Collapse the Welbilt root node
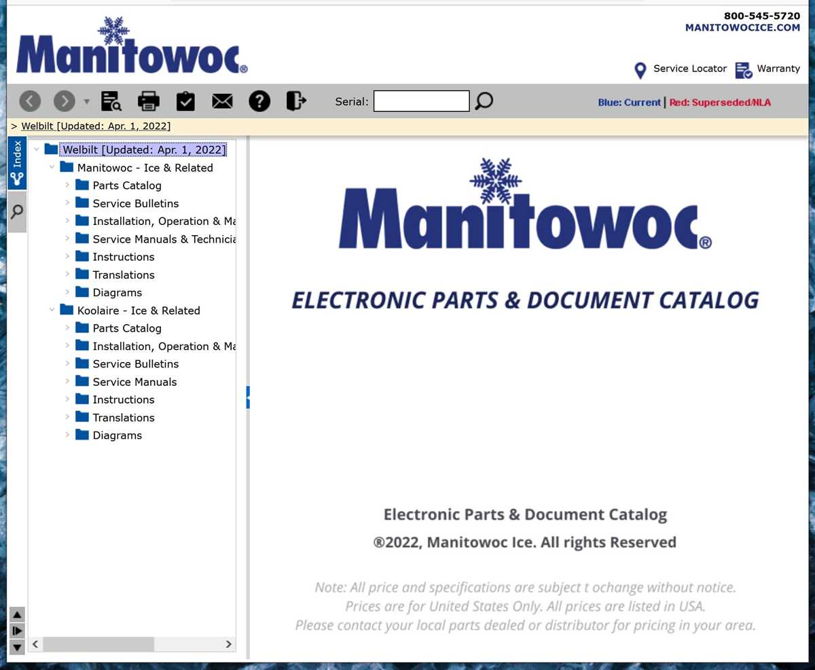 pos(36,149)
